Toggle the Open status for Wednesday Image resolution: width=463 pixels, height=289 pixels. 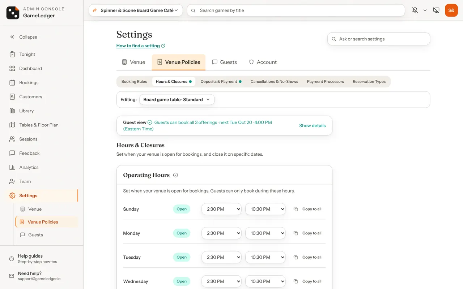[182, 281]
